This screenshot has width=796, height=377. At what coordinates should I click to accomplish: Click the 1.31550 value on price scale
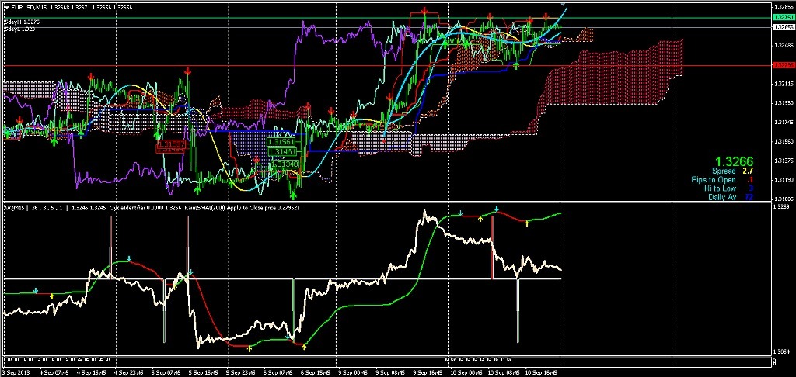click(x=783, y=141)
